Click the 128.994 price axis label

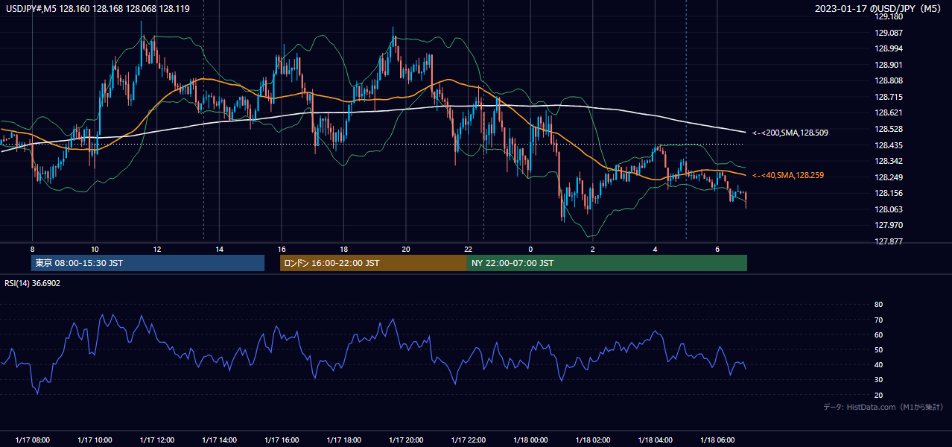point(889,48)
